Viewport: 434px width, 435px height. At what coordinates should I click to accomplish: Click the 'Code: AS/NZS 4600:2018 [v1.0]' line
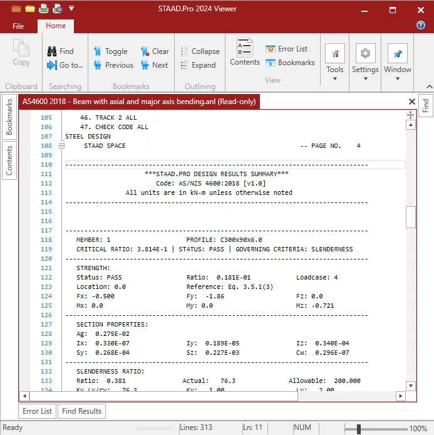point(210,184)
